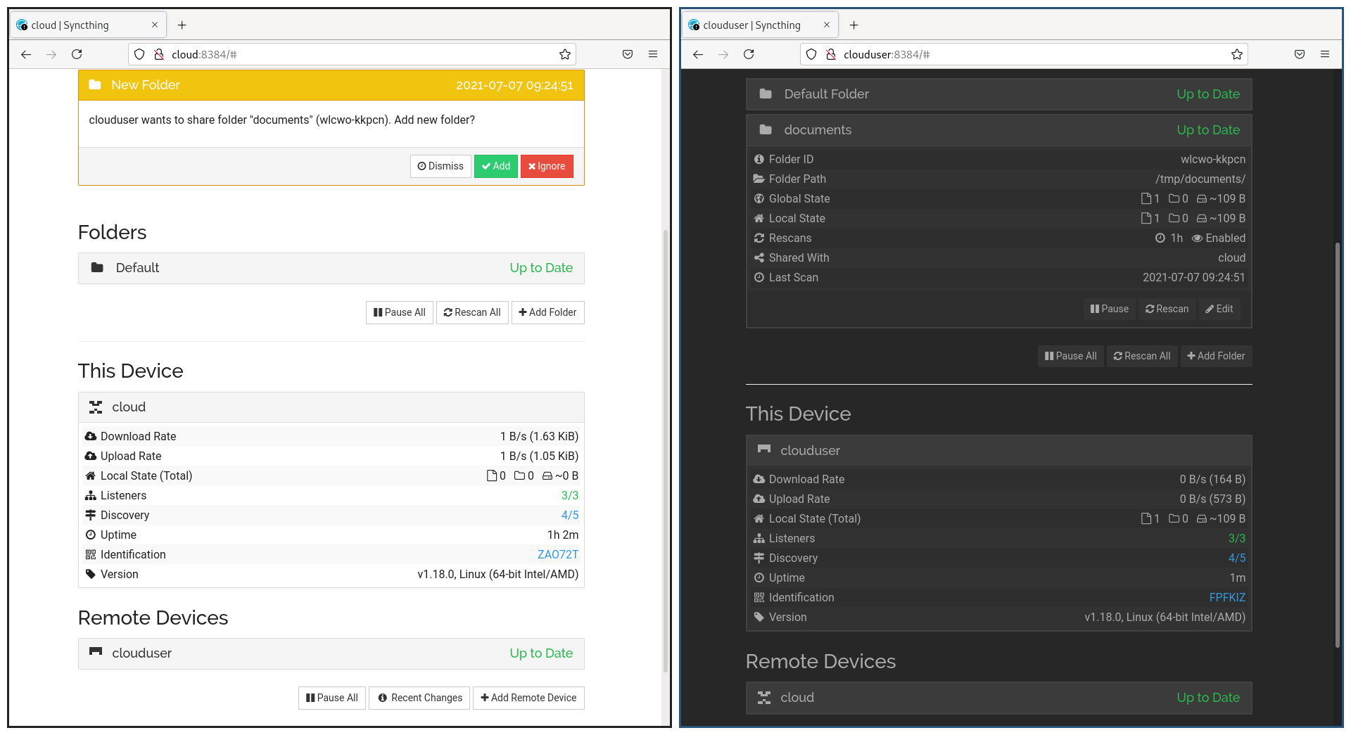This screenshot has height=735, width=1351.
Task: Select the clouduser | Syncthing tab
Action: pos(760,25)
